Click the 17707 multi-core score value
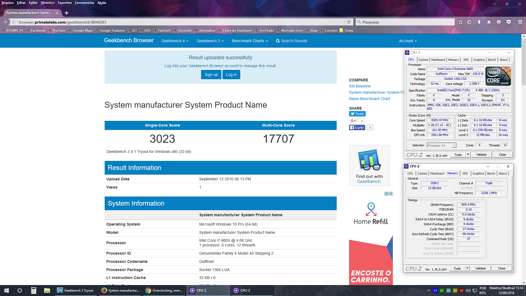Image resolution: width=526 pixels, height=296 pixels. tap(278, 139)
